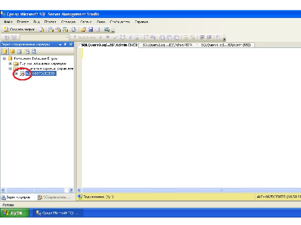Click the Change Connection icon
Viewport: 301px width, 225px height.
14,37
